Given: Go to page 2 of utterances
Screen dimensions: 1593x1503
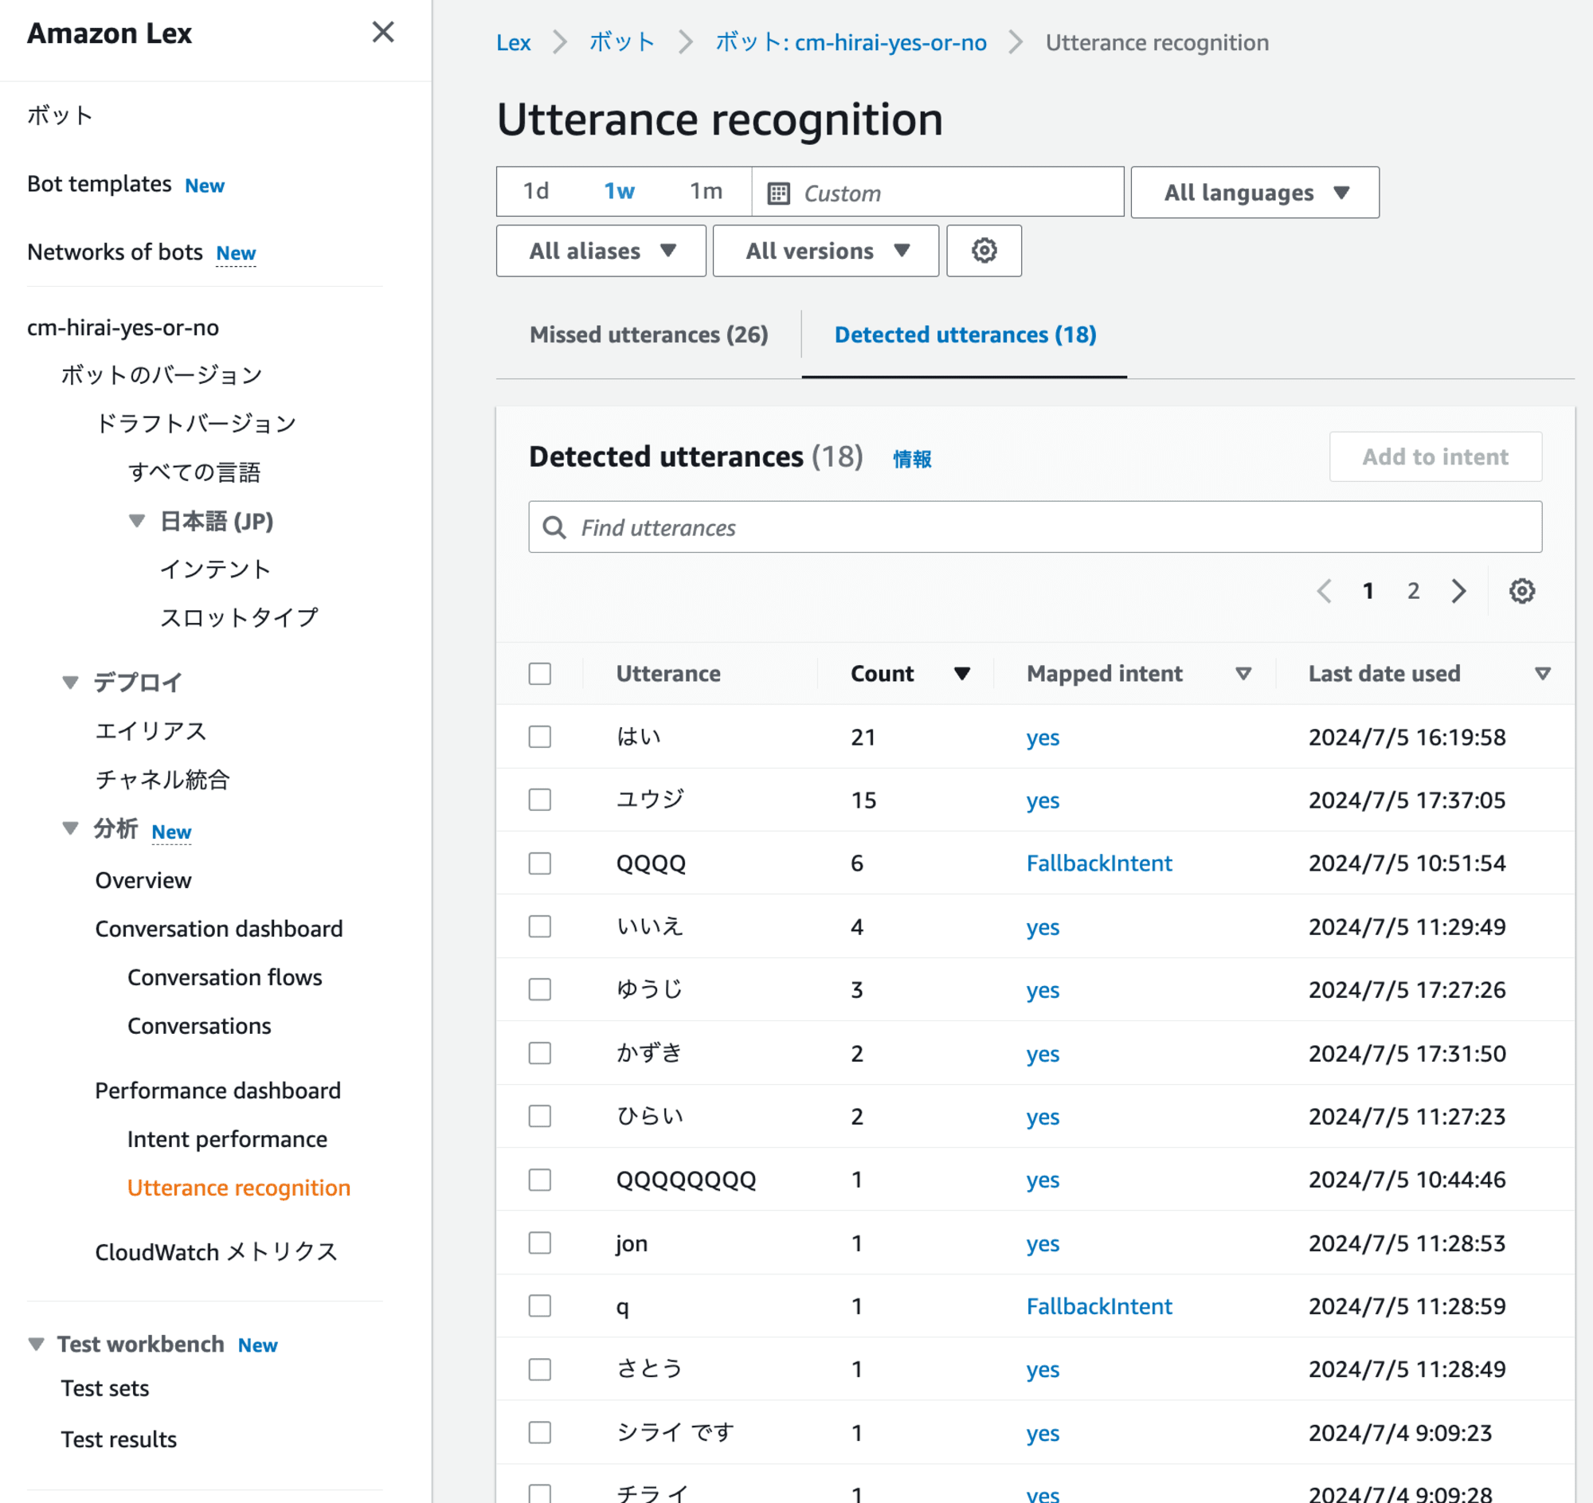Looking at the screenshot, I should click(x=1414, y=591).
